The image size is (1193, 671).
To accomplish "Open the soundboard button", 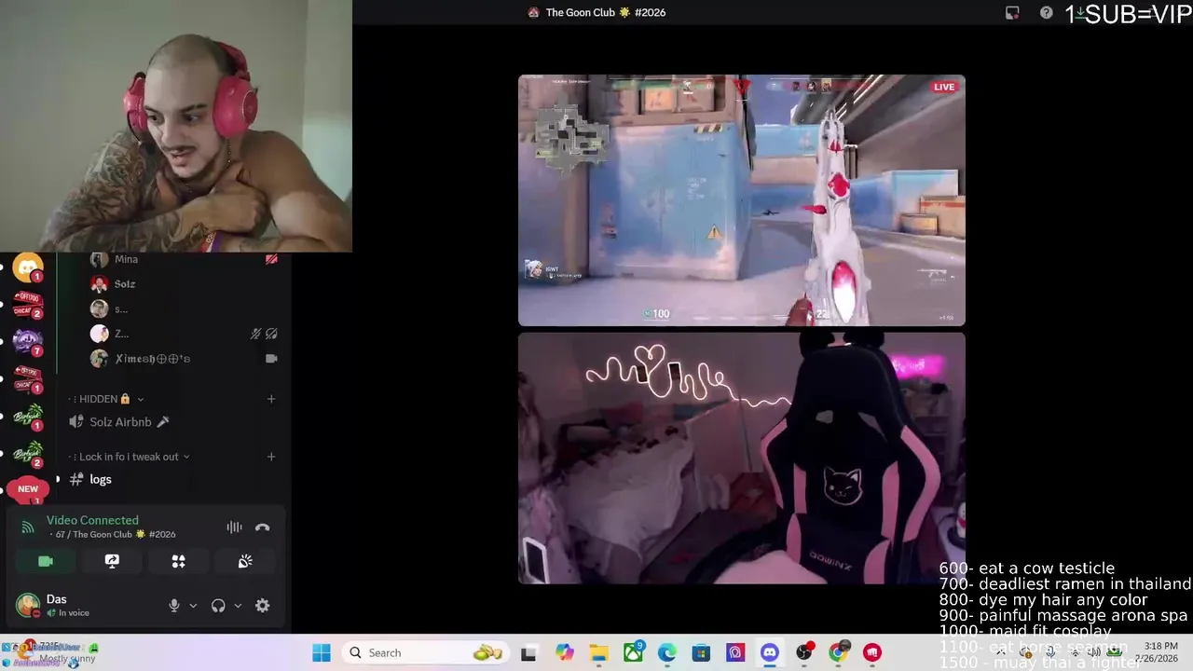I will coord(245,561).
